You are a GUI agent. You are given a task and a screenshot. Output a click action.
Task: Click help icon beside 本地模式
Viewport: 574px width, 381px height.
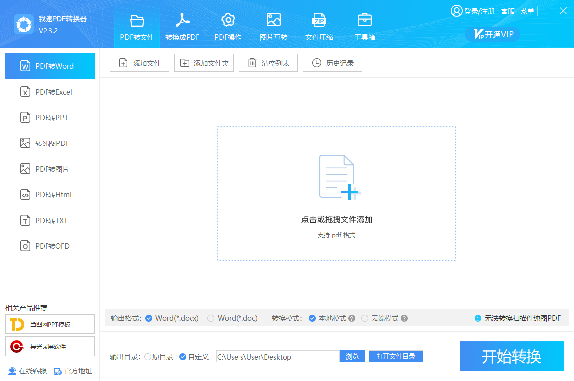(x=352, y=318)
